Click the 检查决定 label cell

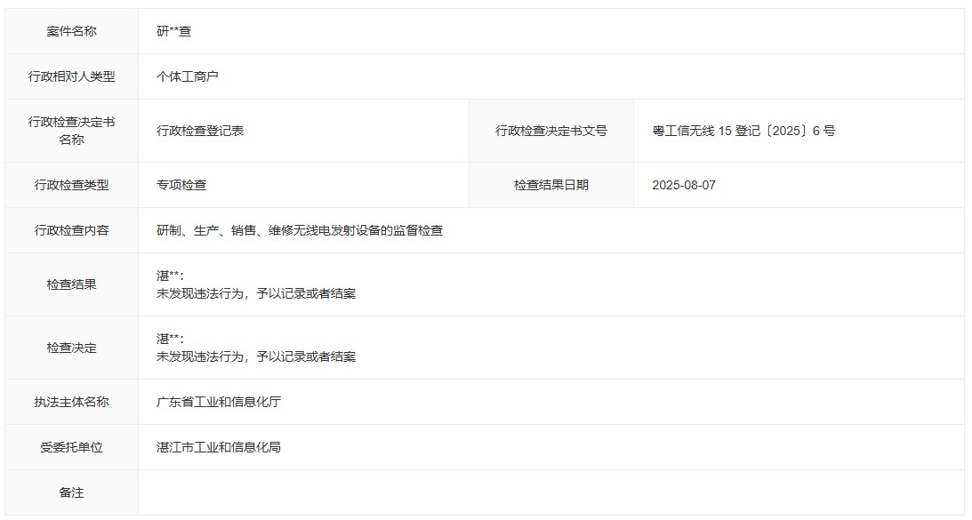(x=71, y=348)
